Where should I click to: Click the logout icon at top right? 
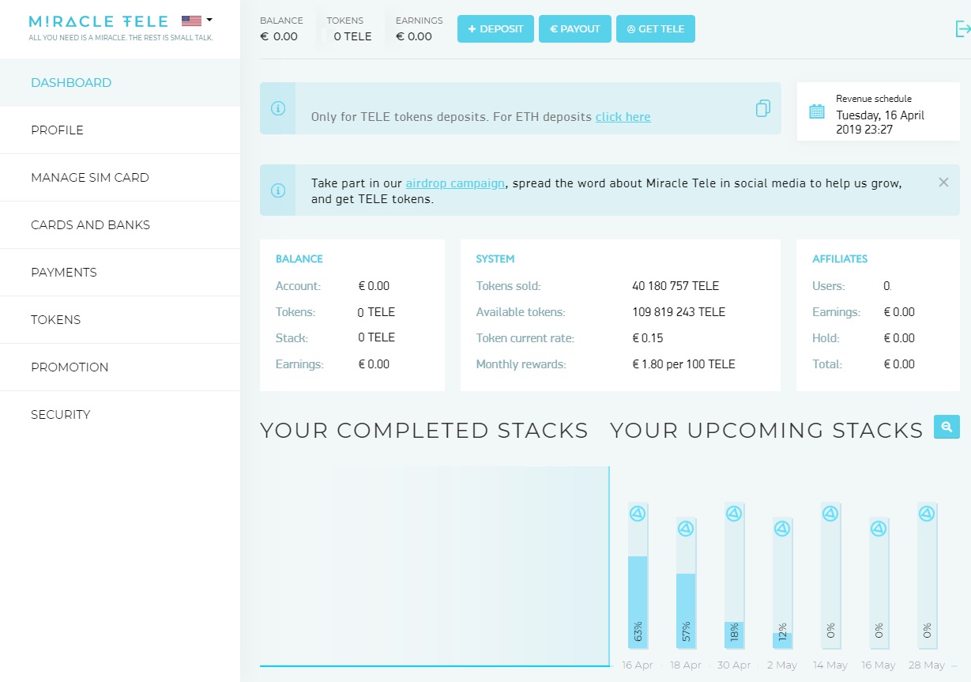[x=962, y=28]
